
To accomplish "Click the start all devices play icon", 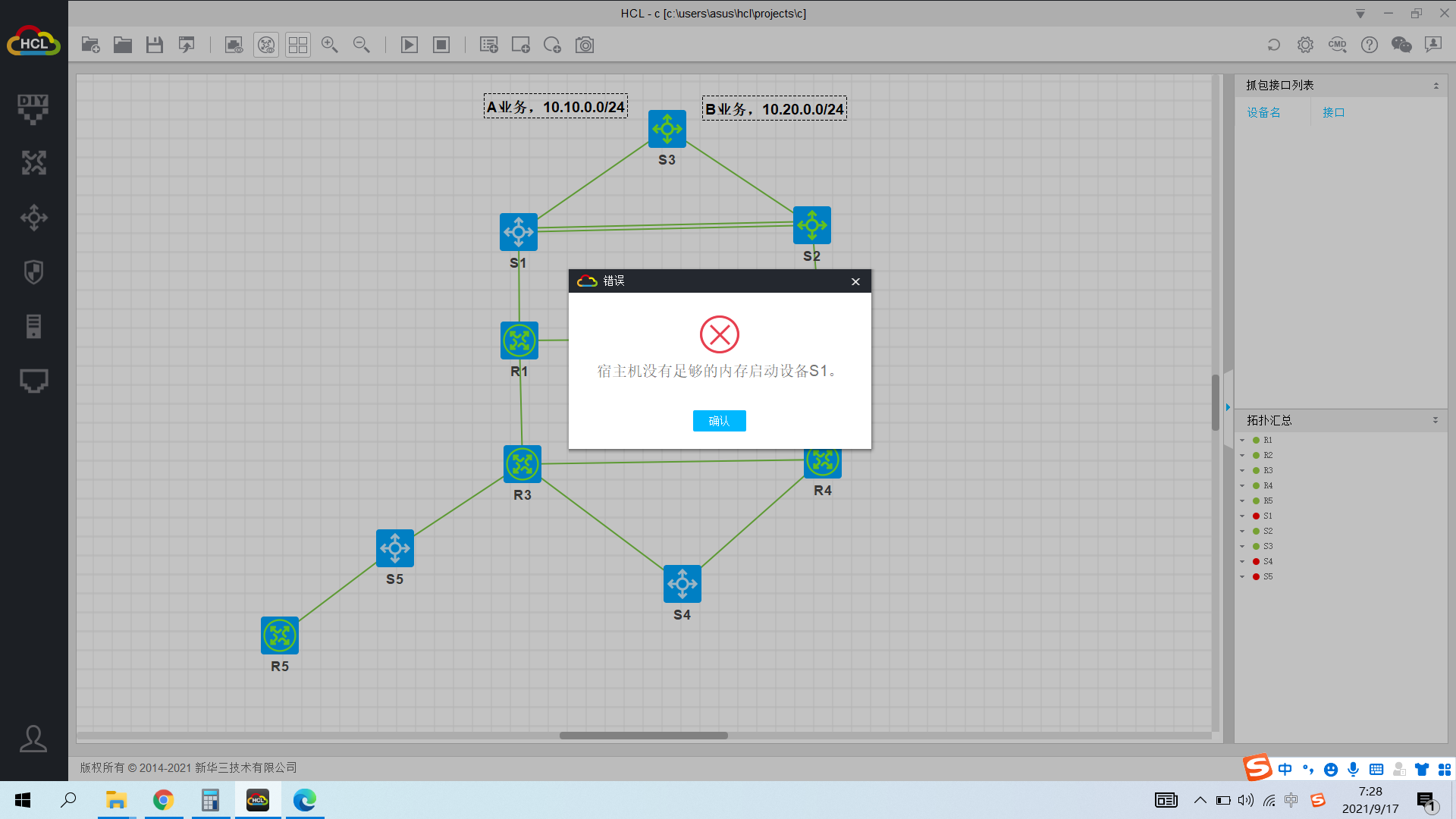I will [x=409, y=45].
